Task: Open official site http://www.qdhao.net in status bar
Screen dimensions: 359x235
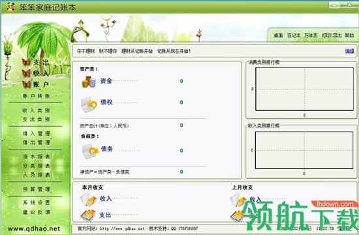Action: coord(123,228)
